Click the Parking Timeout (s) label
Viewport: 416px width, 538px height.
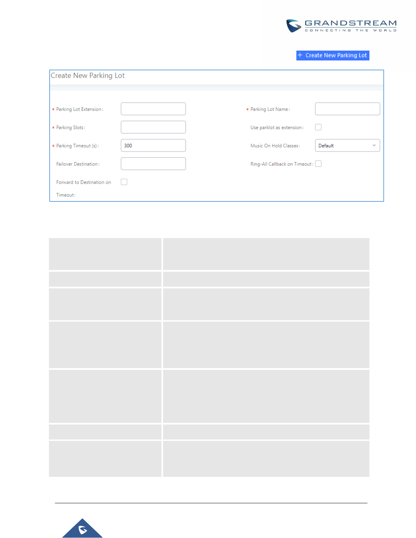(77, 146)
